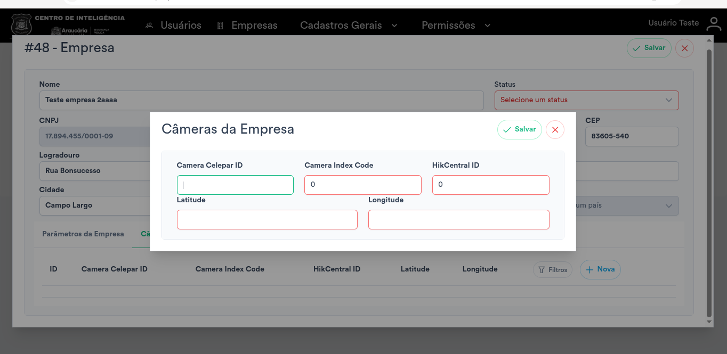Close the Câmeras da Empresa dialog
The height and width of the screenshot is (354, 727).
555,130
